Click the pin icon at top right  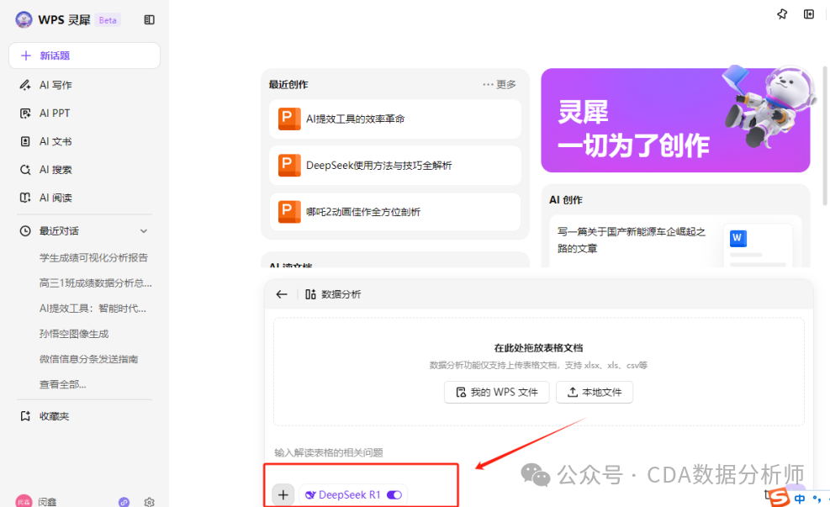point(782,14)
